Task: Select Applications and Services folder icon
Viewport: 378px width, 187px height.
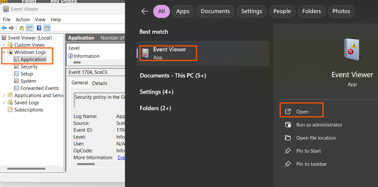Action: [x=10, y=95]
